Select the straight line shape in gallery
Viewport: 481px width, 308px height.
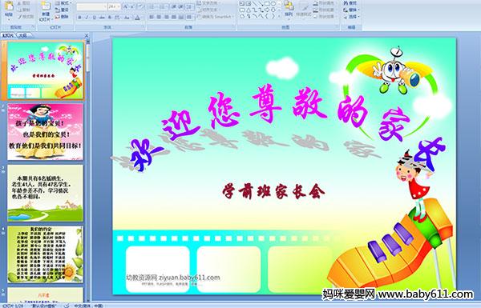pos(254,3)
